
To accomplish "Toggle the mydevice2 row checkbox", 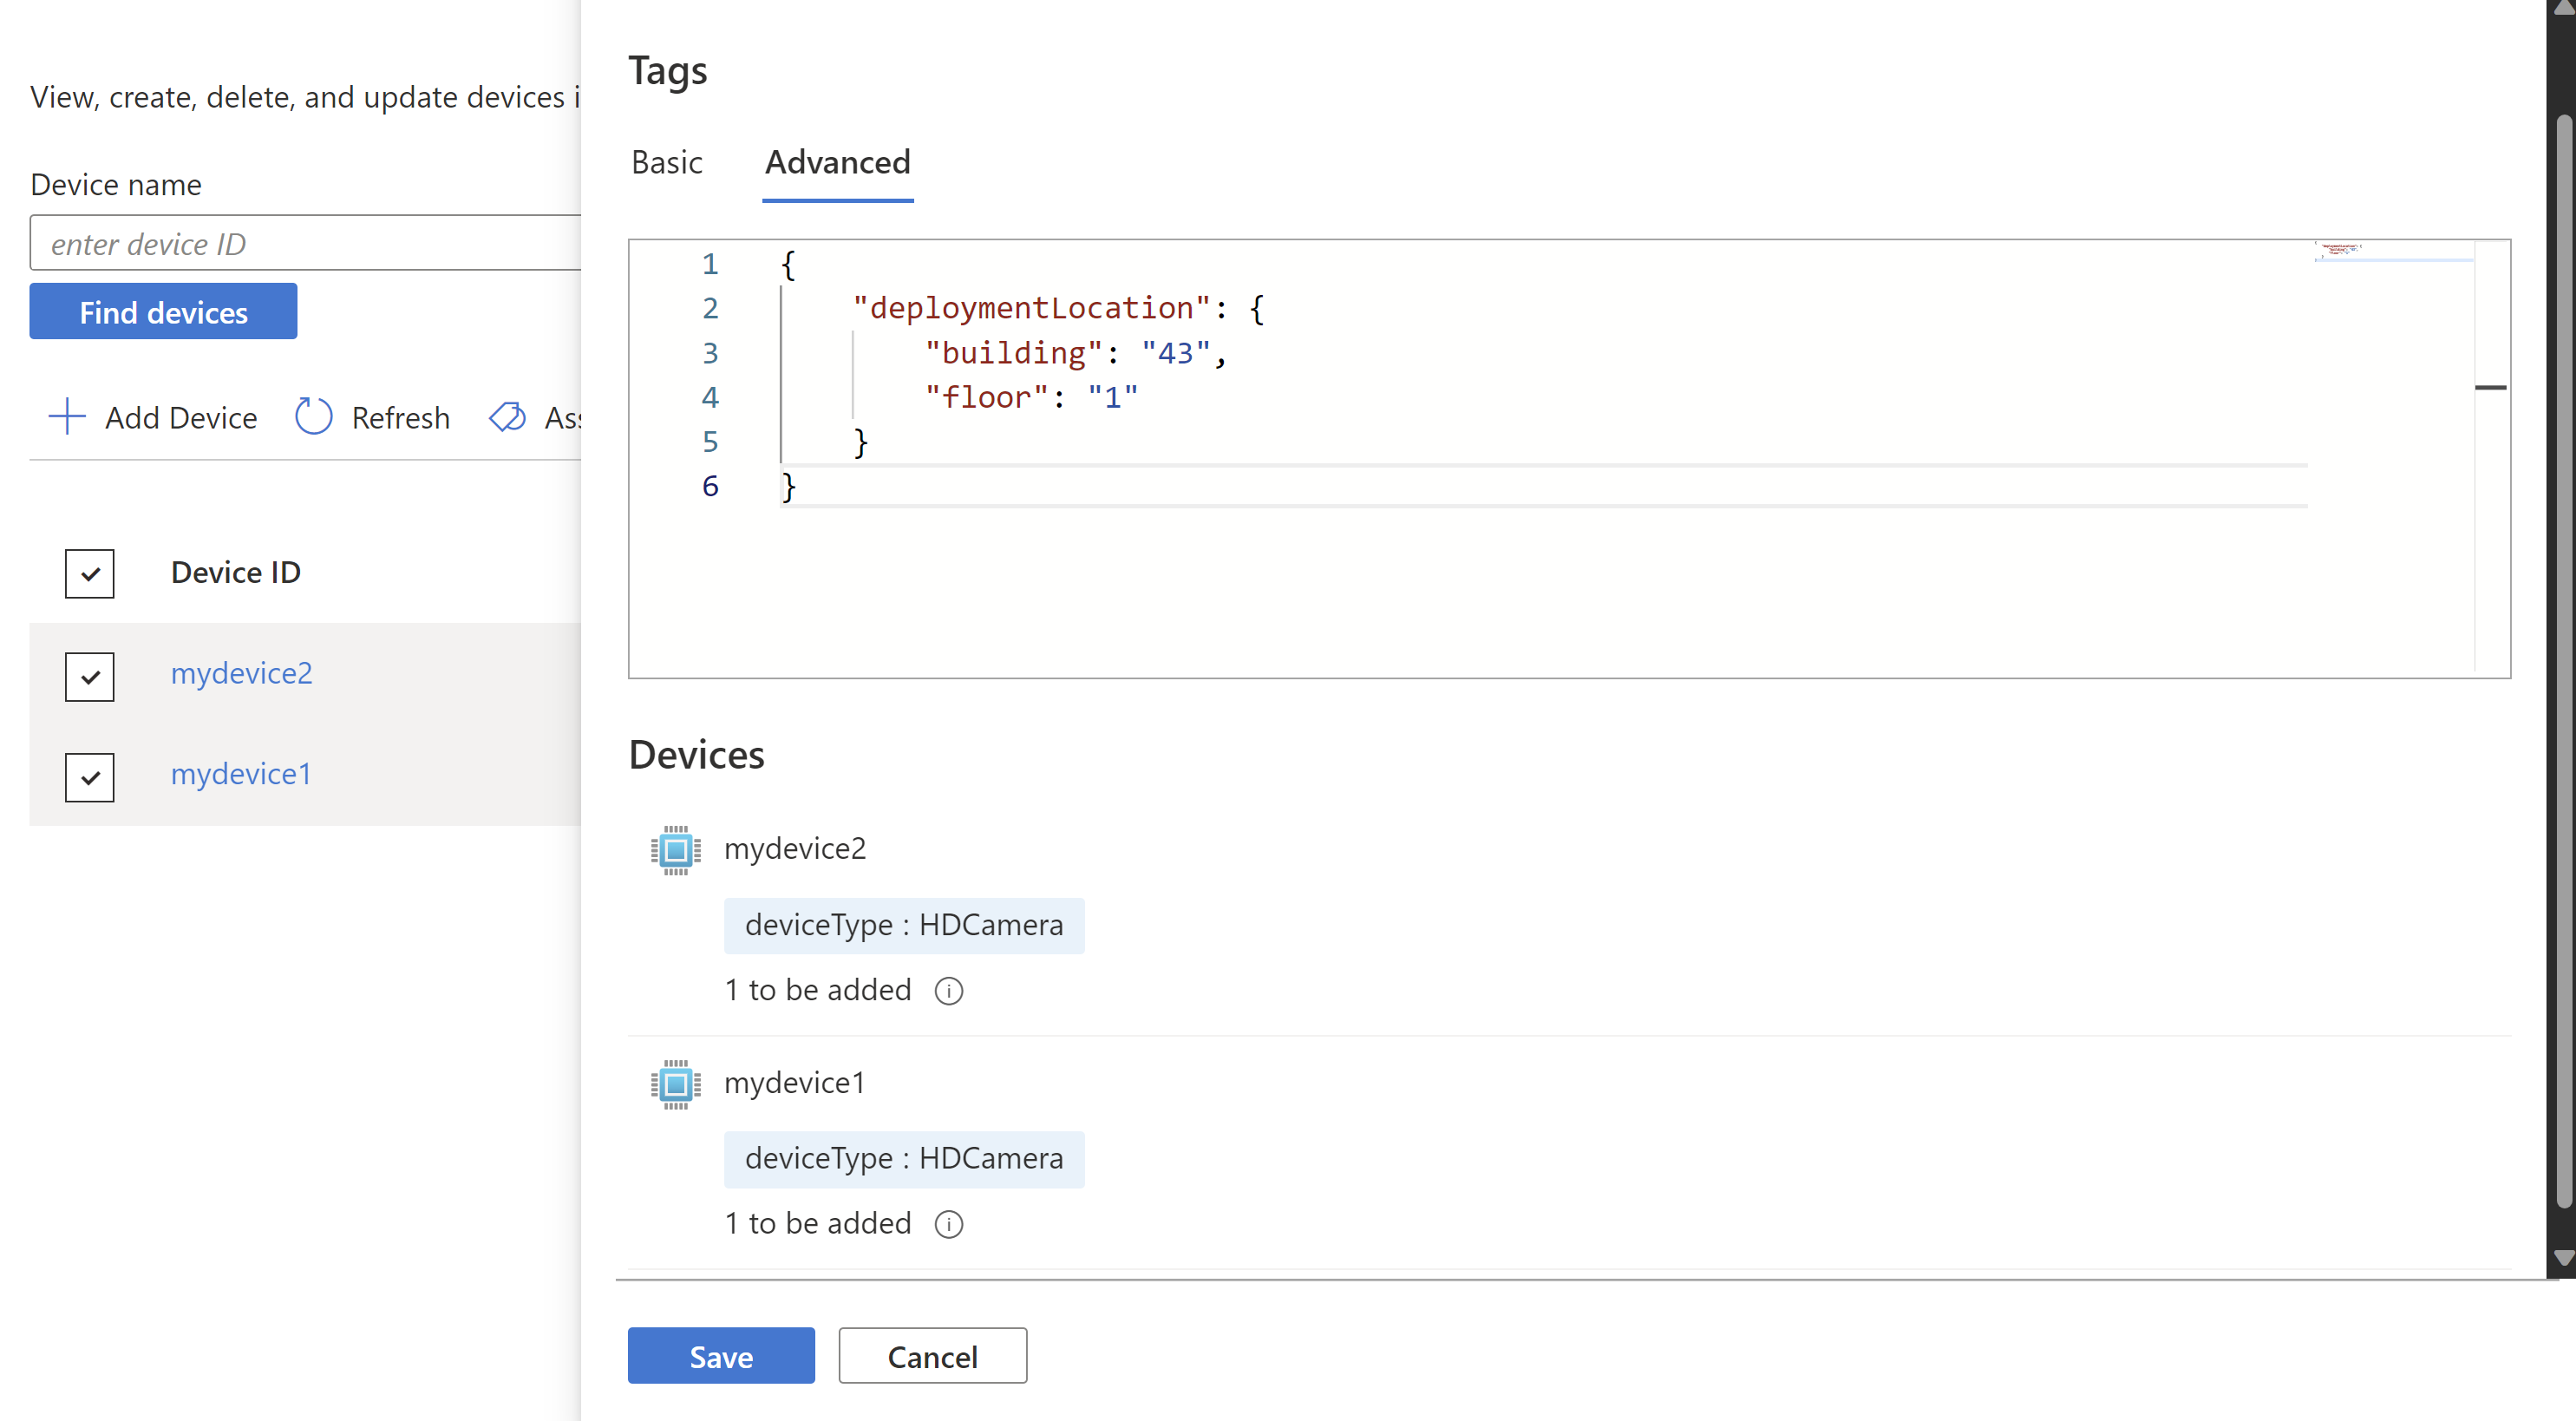I will [89, 672].
